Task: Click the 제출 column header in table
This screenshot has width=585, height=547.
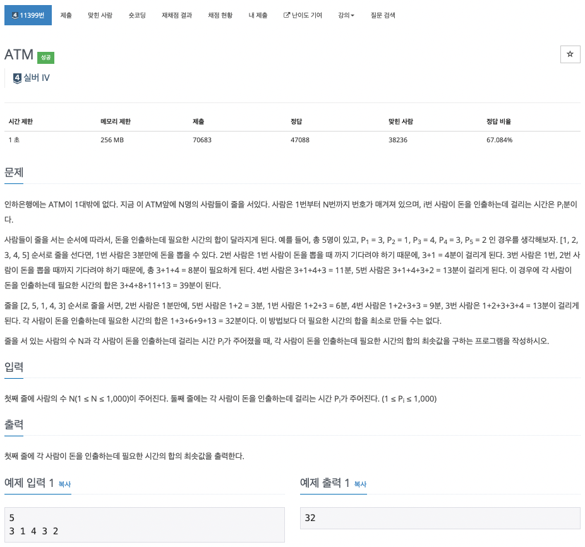Action: point(198,121)
